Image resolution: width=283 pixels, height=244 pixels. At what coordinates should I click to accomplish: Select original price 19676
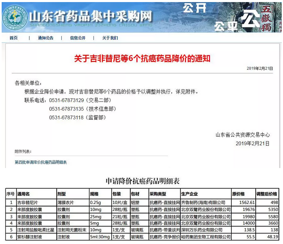click(243, 210)
